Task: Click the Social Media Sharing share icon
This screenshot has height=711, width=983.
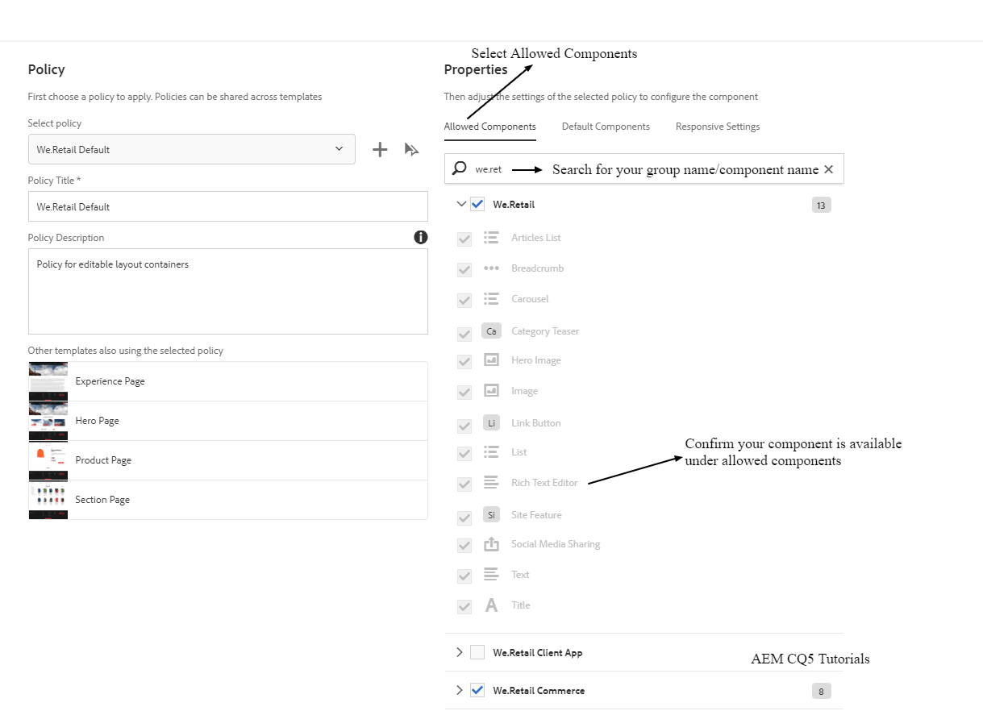Action: pos(491,544)
